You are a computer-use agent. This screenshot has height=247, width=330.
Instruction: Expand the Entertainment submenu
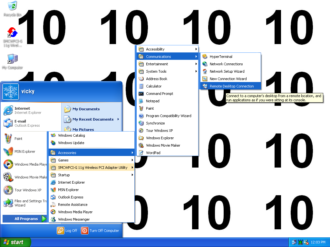[168, 64]
